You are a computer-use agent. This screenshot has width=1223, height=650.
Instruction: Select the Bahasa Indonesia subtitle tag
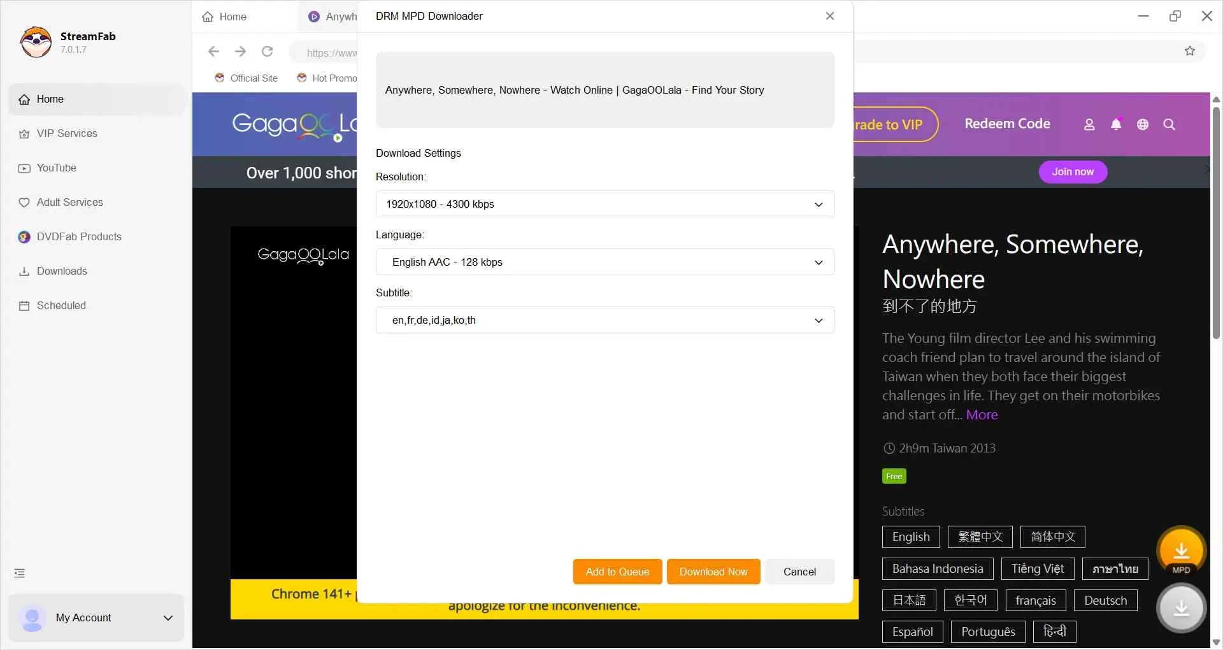point(938,569)
